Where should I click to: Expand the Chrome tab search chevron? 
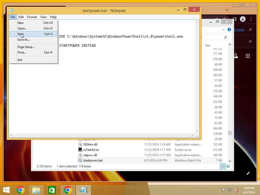coord(227,10)
